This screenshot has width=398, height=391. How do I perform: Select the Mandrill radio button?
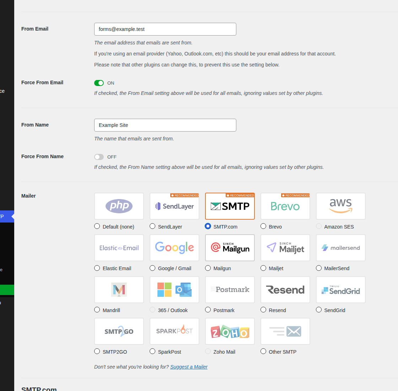tap(97, 310)
